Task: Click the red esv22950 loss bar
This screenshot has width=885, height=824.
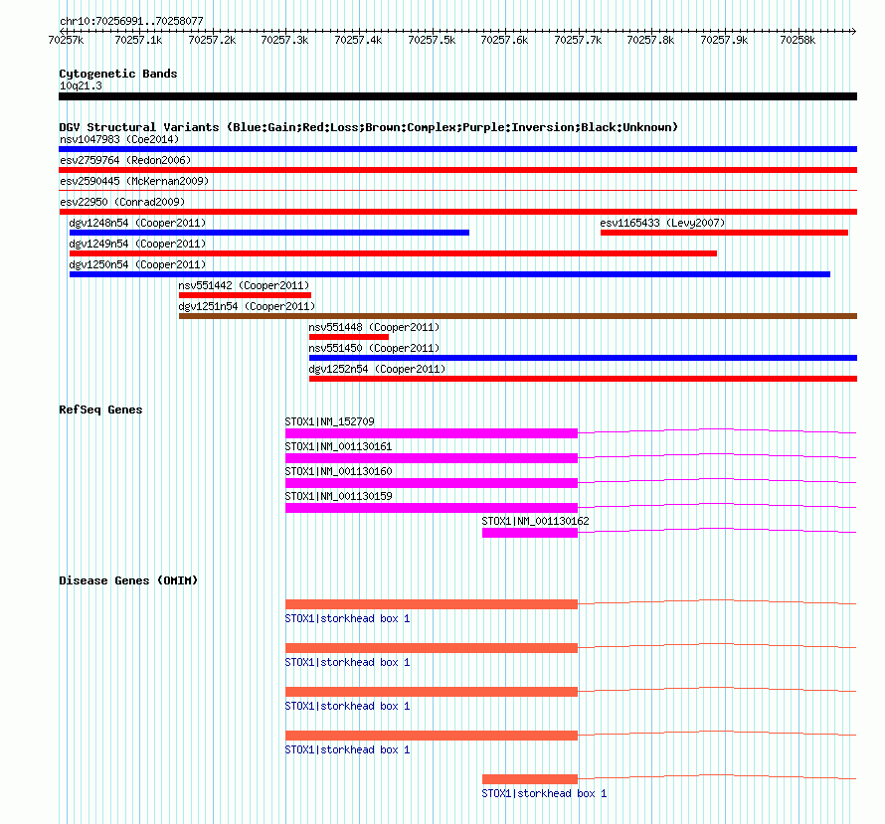Action: pos(457,212)
